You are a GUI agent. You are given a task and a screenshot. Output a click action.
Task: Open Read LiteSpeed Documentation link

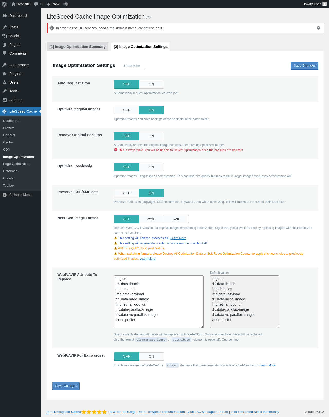[x=161, y=412]
